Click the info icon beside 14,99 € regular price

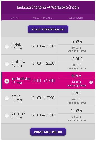pyautogui.click(x=91, y=82)
